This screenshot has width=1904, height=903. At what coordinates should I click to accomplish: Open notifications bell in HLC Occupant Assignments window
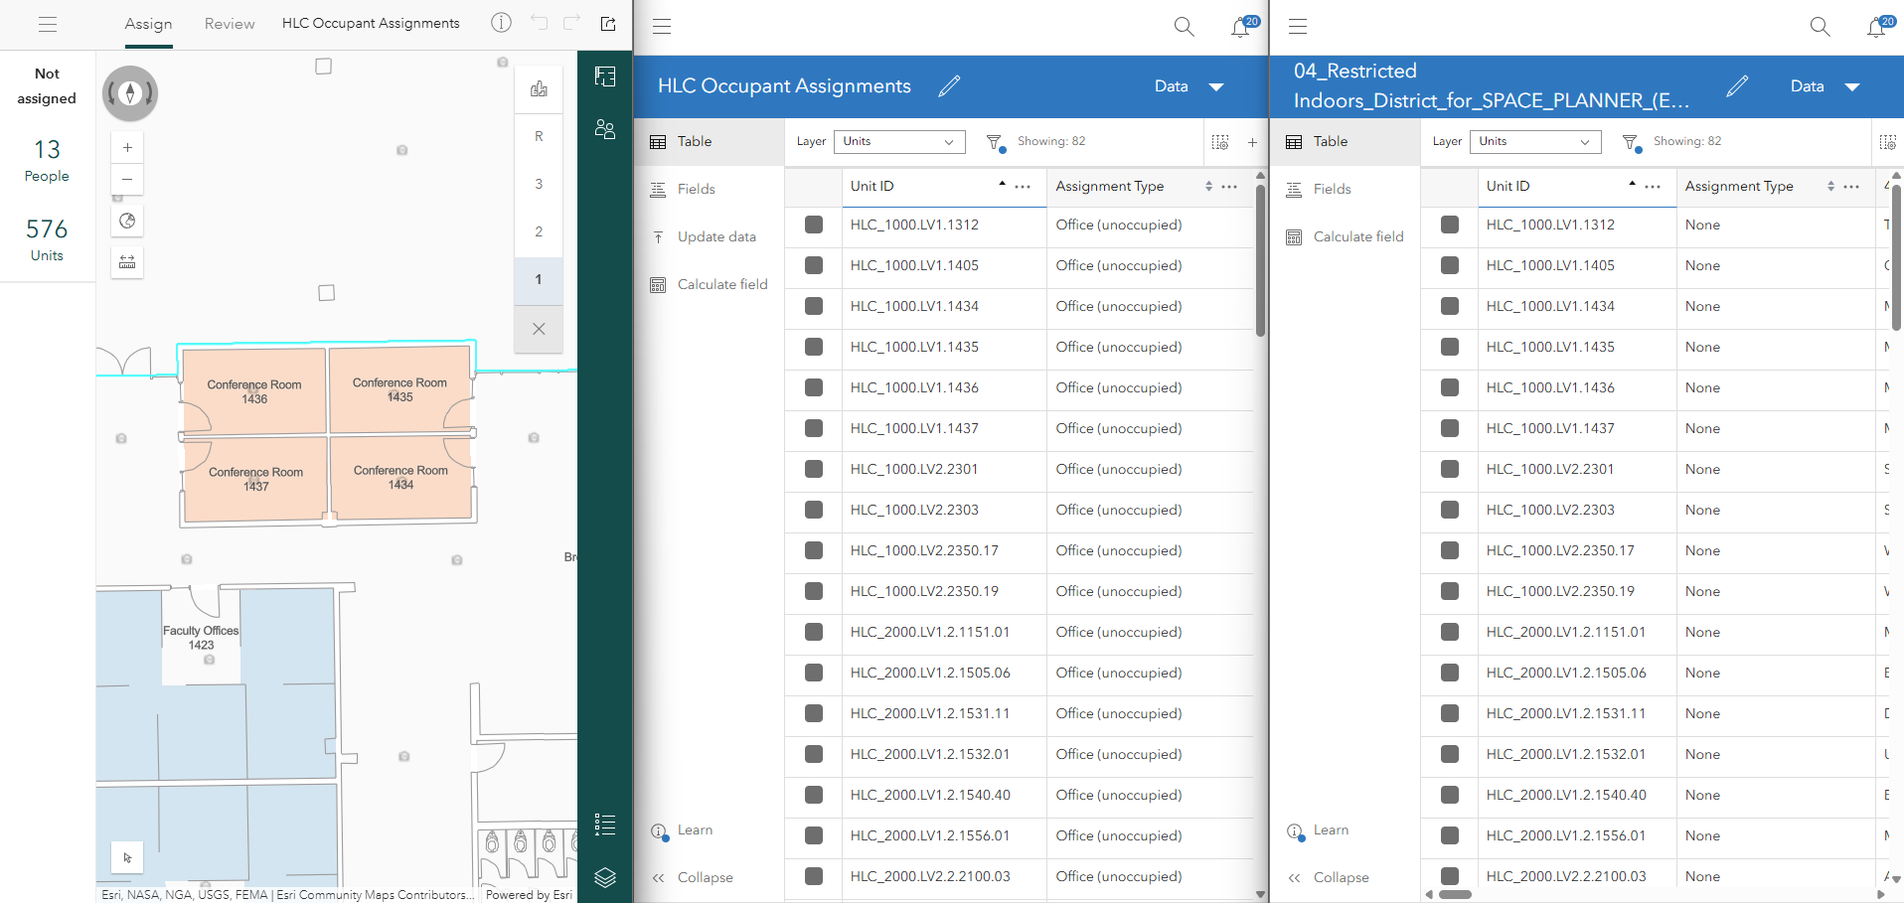[x=1242, y=27]
